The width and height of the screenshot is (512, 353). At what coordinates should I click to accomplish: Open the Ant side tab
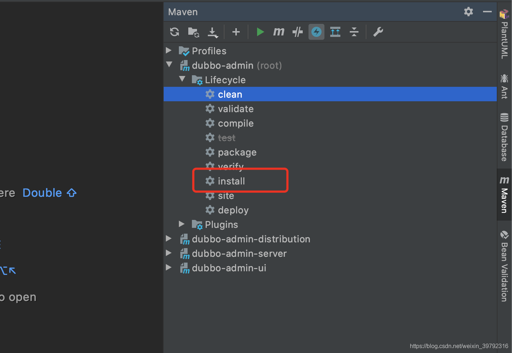(x=504, y=86)
